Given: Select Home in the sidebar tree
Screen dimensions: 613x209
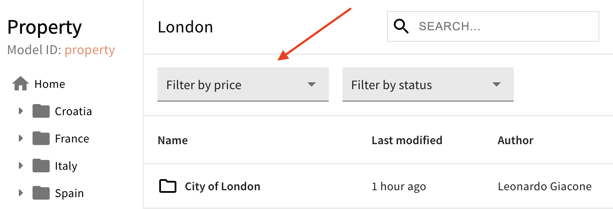Looking at the screenshot, I should [50, 84].
